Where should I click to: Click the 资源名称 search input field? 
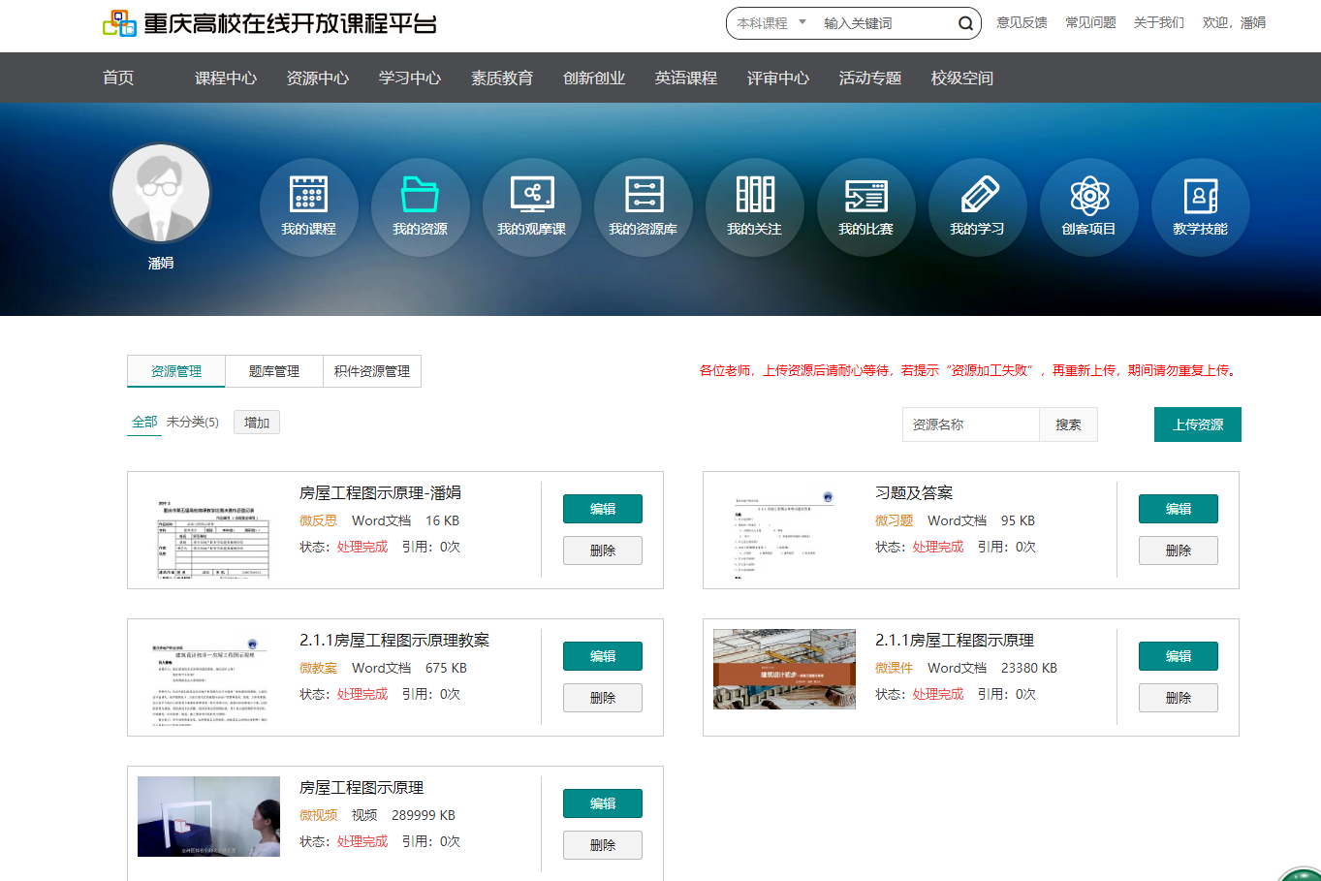click(x=971, y=425)
